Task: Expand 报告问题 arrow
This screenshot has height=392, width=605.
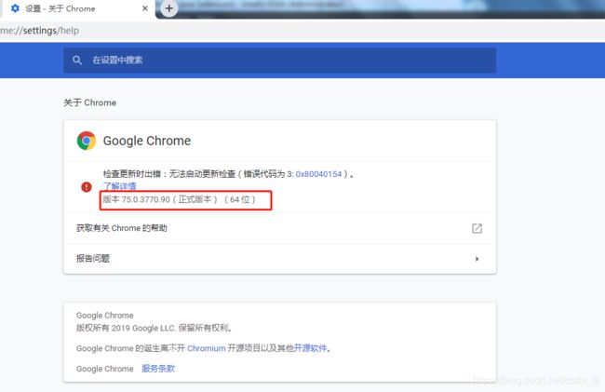Action: [477, 259]
